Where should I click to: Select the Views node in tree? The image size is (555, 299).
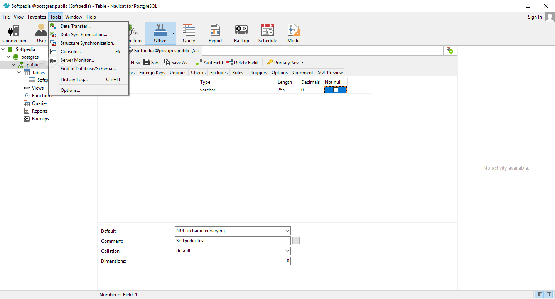(38, 88)
